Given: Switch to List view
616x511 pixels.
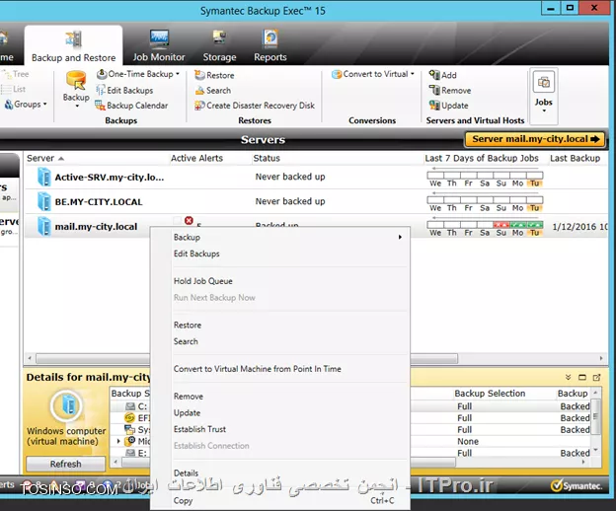Looking at the screenshot, I should click(x=14, y=89).
